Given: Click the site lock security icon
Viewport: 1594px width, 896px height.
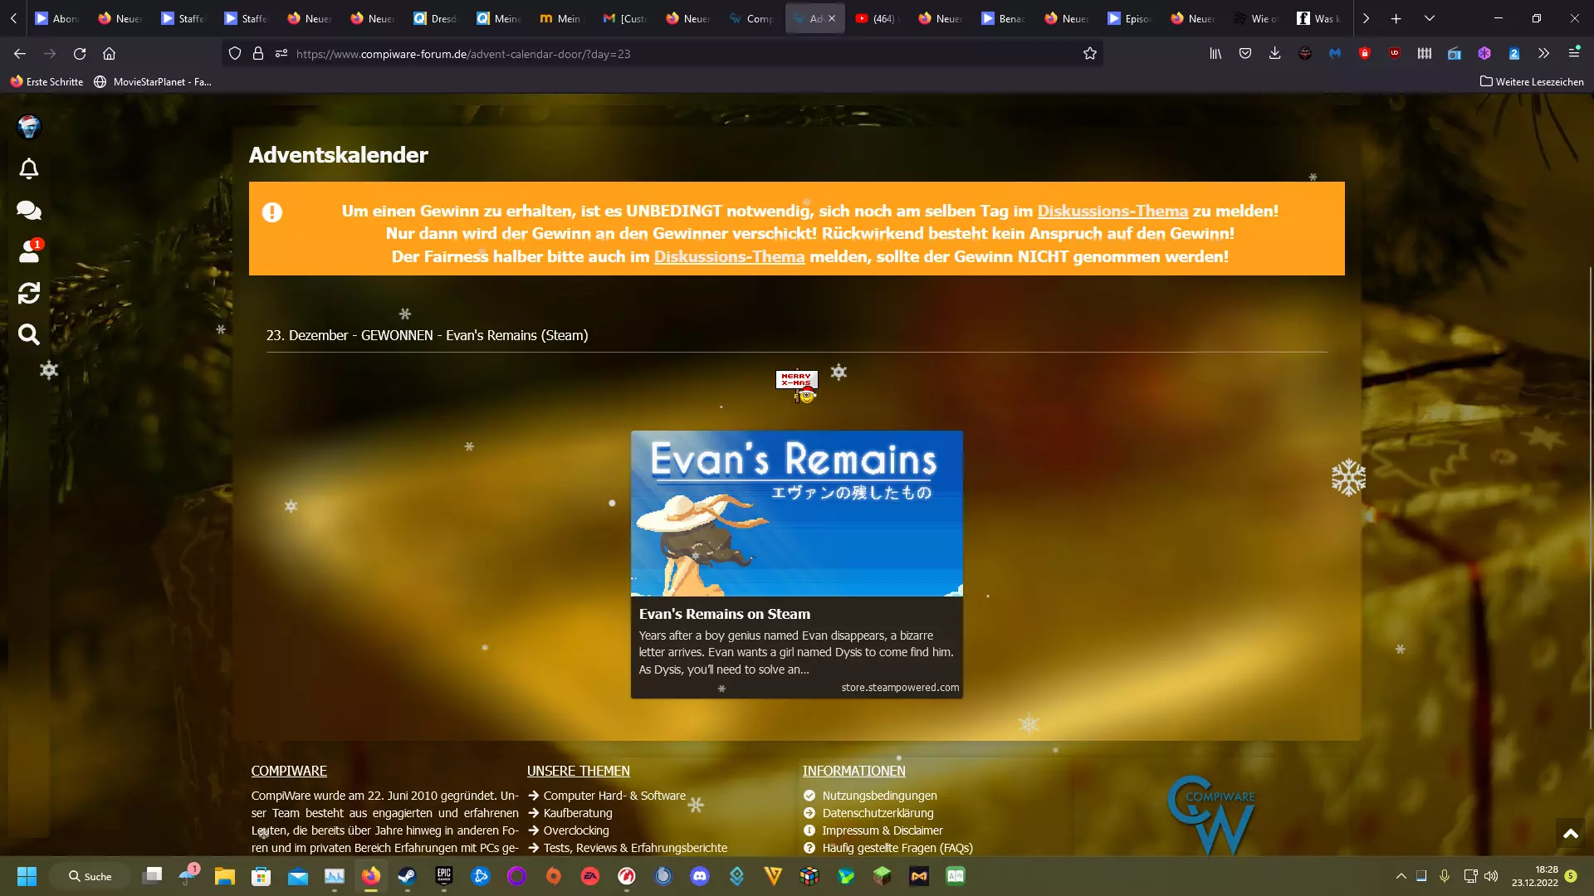Looking at the screenshot, I should tap(258, 54).
